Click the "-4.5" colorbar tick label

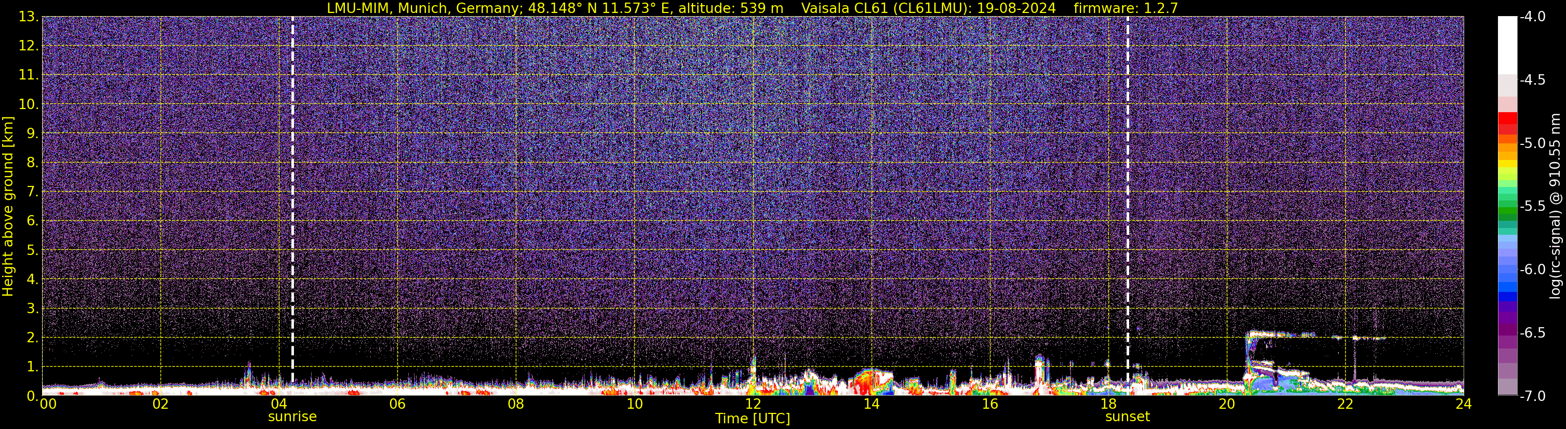1533,80
